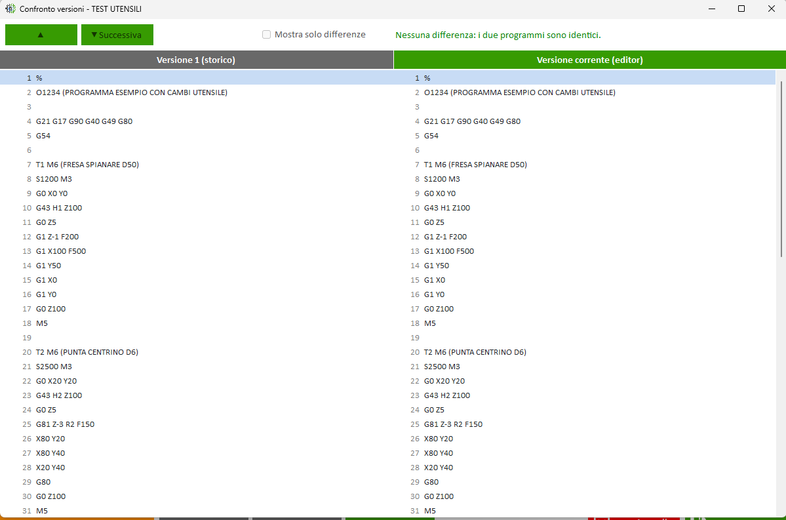
Task: Click the 'Nessuna differenza' status message
Action: tap(498, 35)
